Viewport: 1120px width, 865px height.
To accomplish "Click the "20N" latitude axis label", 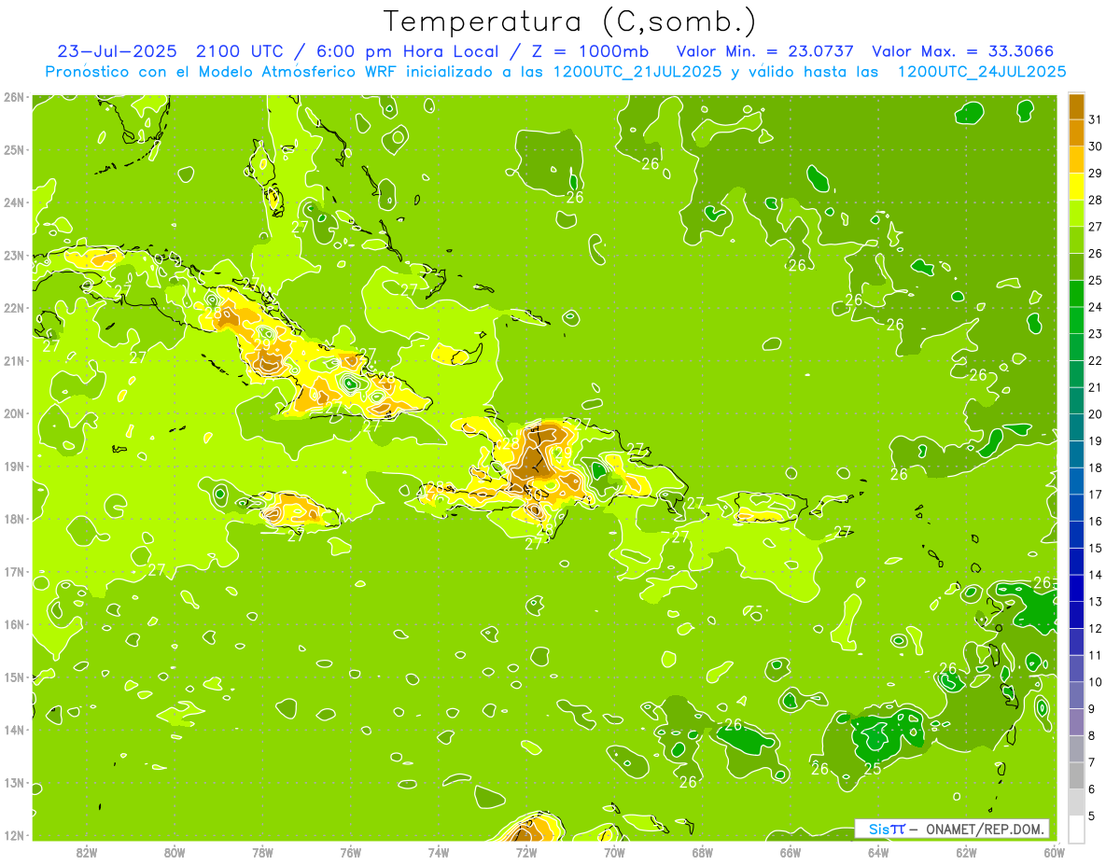I will click(x=13, y=413).
